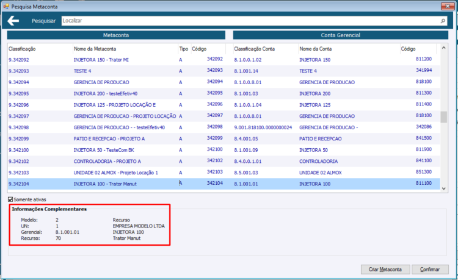Click account name INJETORA 200

pos(315,93)
